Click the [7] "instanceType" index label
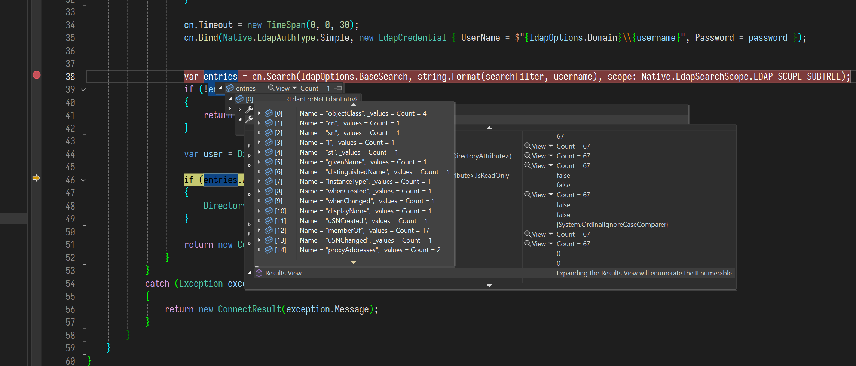 278,182
